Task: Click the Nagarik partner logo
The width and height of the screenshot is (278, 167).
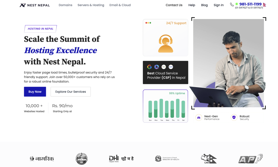Action: [x=42, y=159]
